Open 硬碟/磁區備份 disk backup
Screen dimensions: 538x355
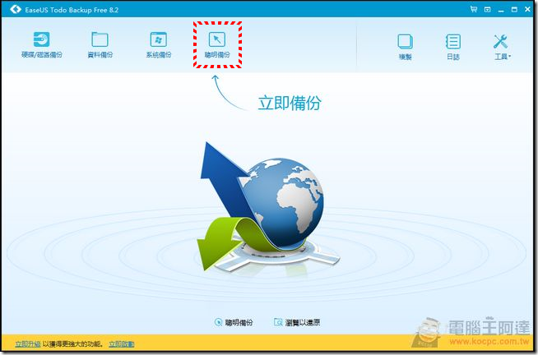pos(41,44)
